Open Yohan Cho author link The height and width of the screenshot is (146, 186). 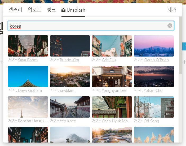(153, 91)
